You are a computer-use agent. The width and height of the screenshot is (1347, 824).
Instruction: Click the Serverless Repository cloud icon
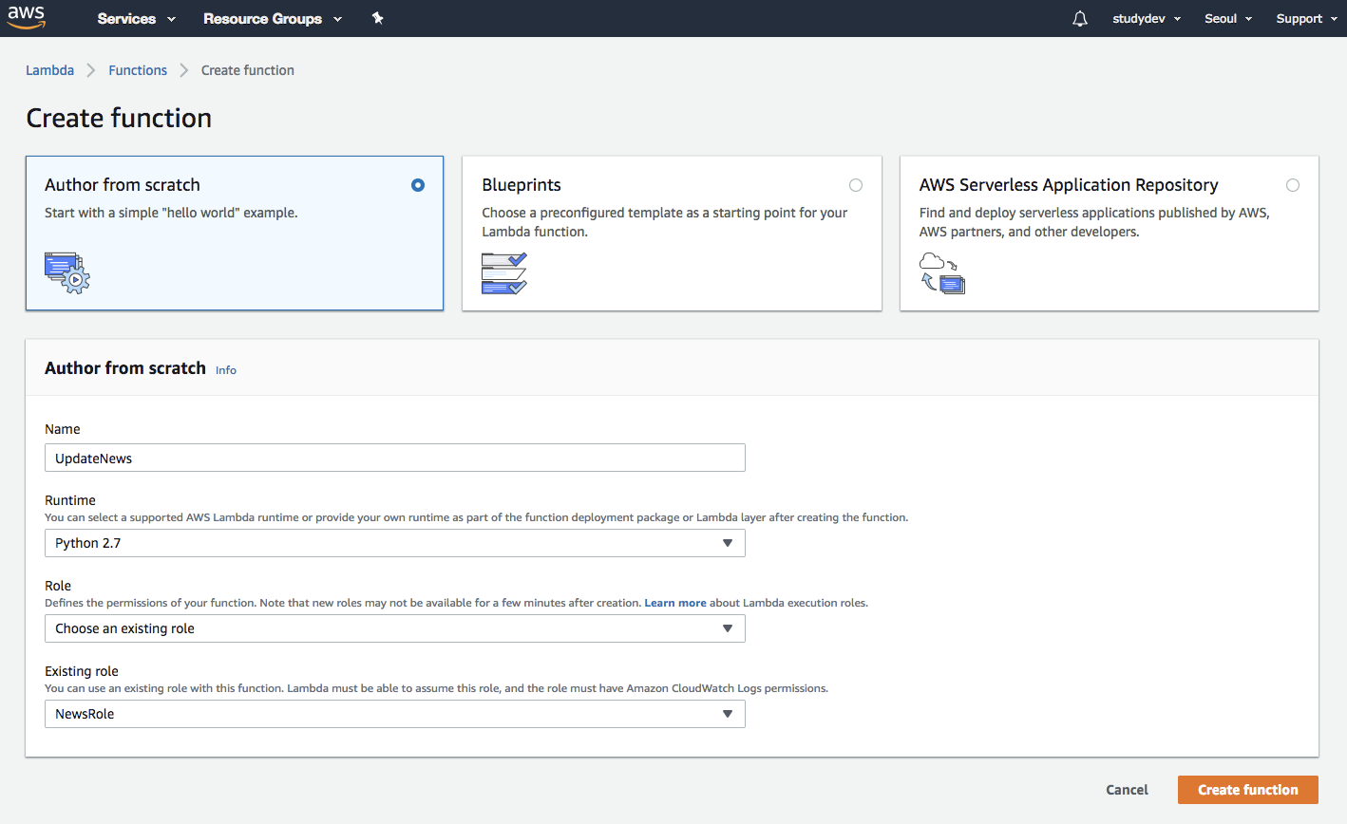(942, 273)
